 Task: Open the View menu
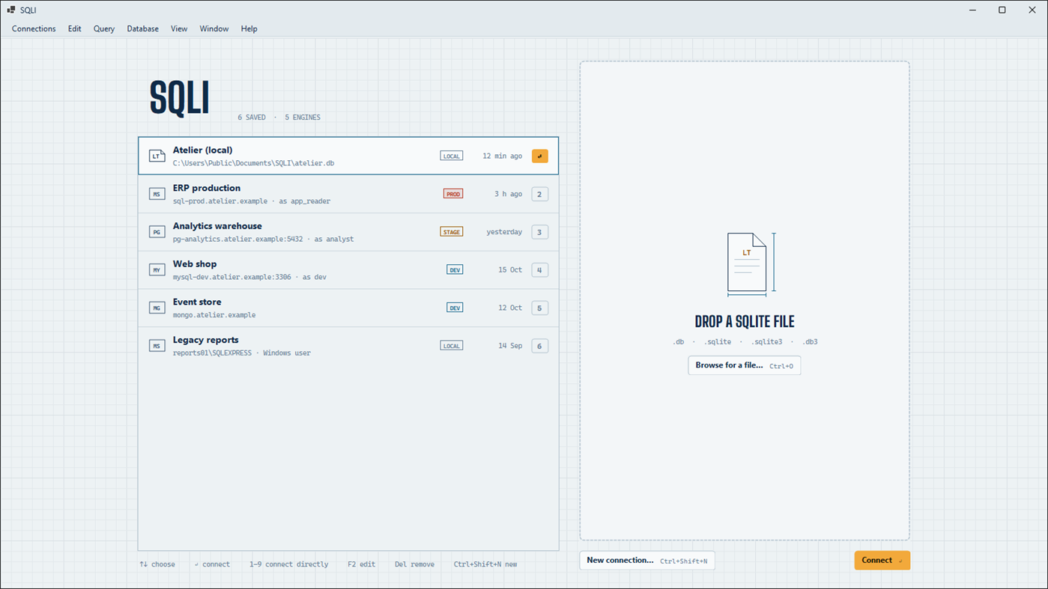pyautogui.click(x=179, y=28)
